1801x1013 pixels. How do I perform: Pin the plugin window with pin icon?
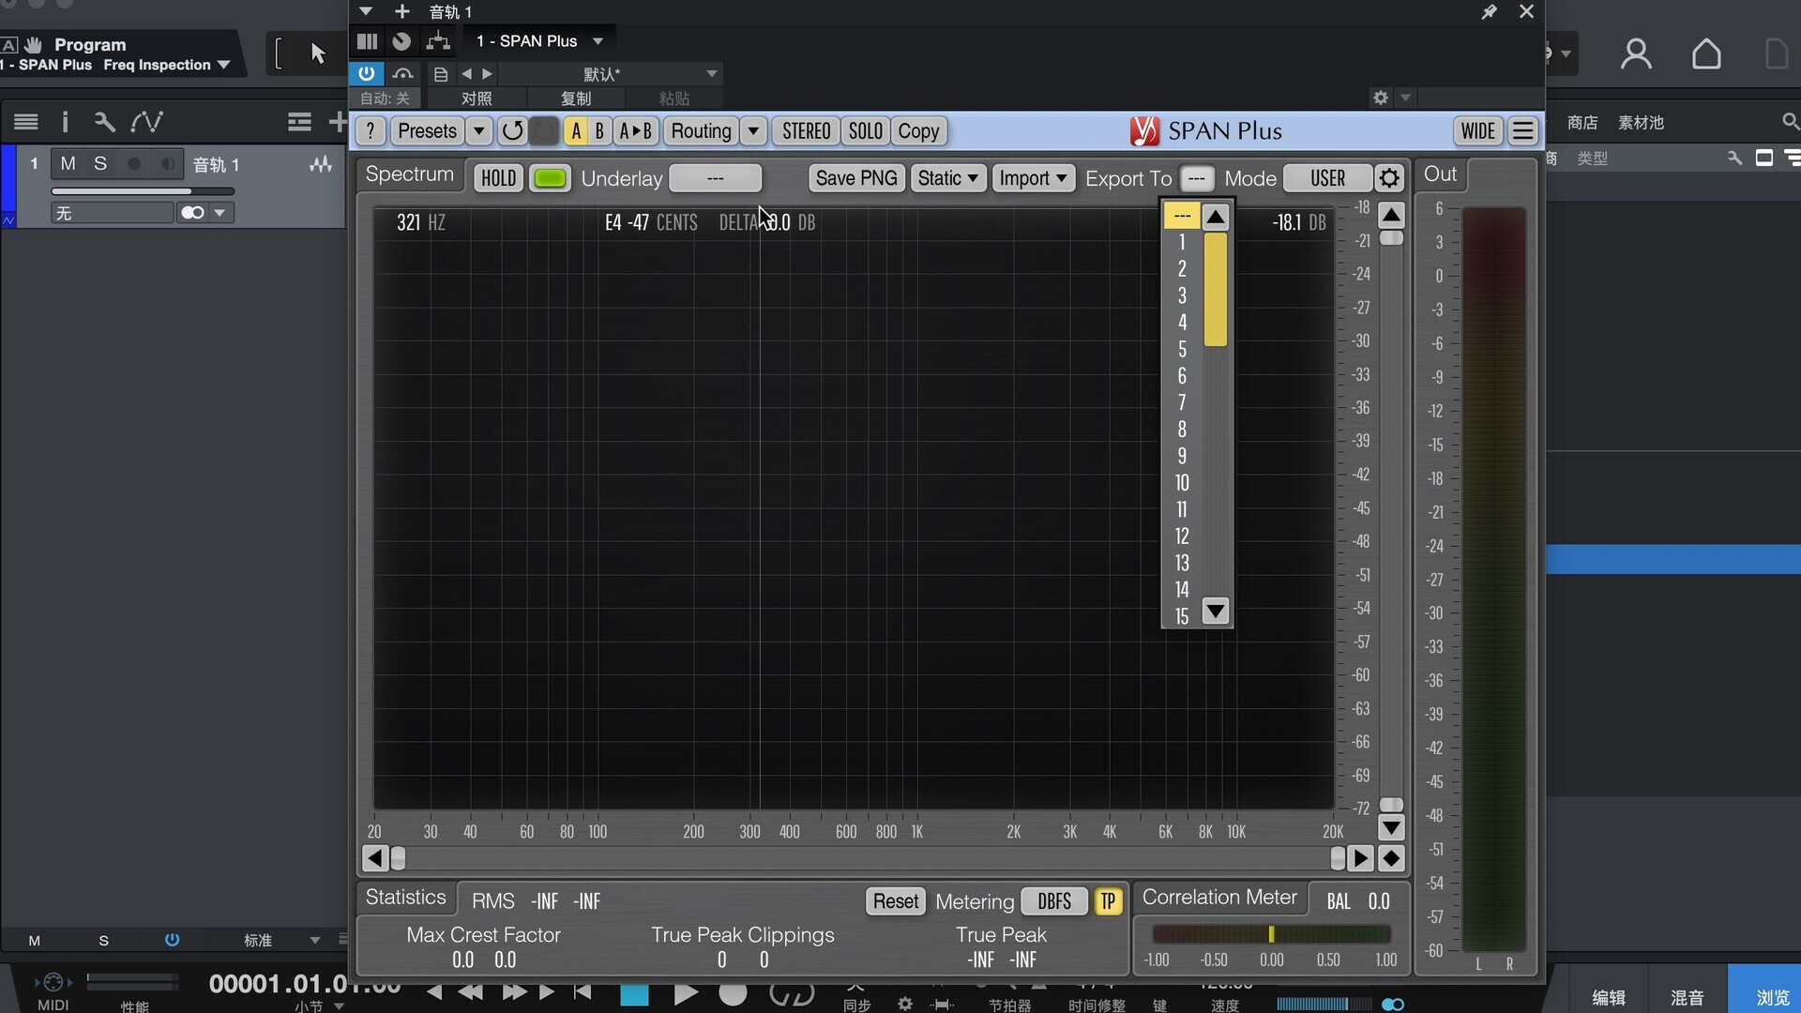pos(1489,12)
